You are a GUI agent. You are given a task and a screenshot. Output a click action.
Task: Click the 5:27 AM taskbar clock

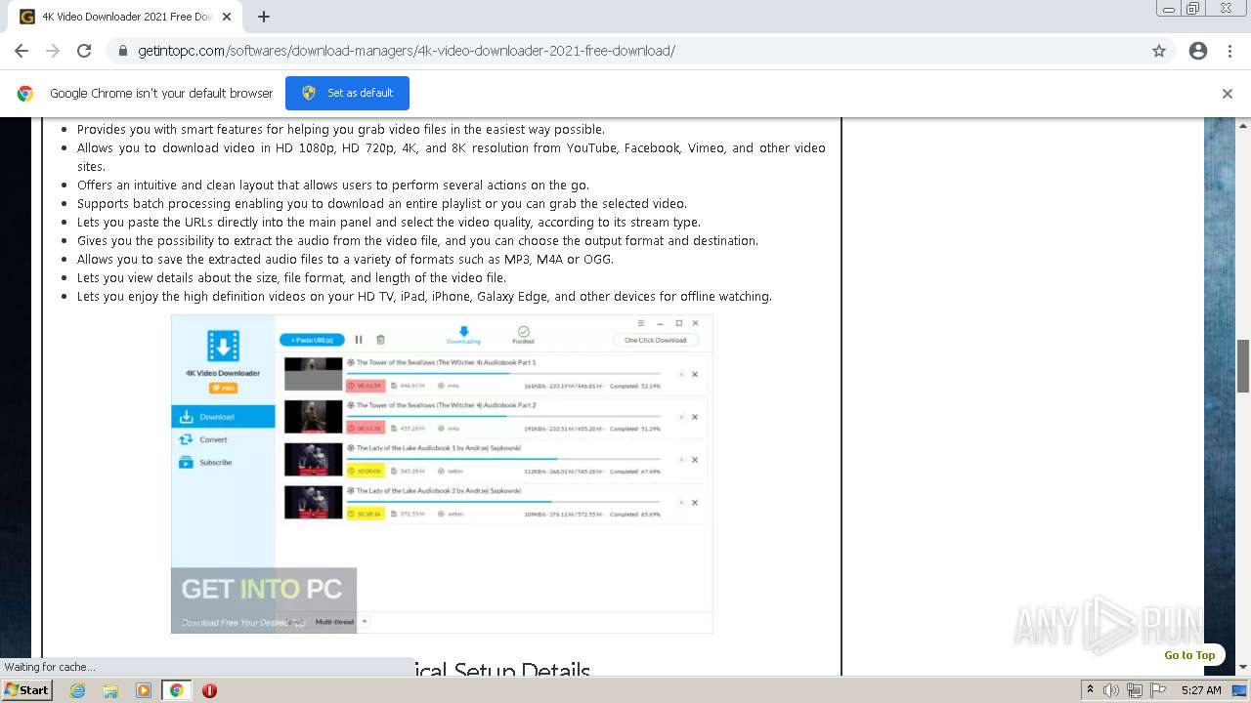1201,690
